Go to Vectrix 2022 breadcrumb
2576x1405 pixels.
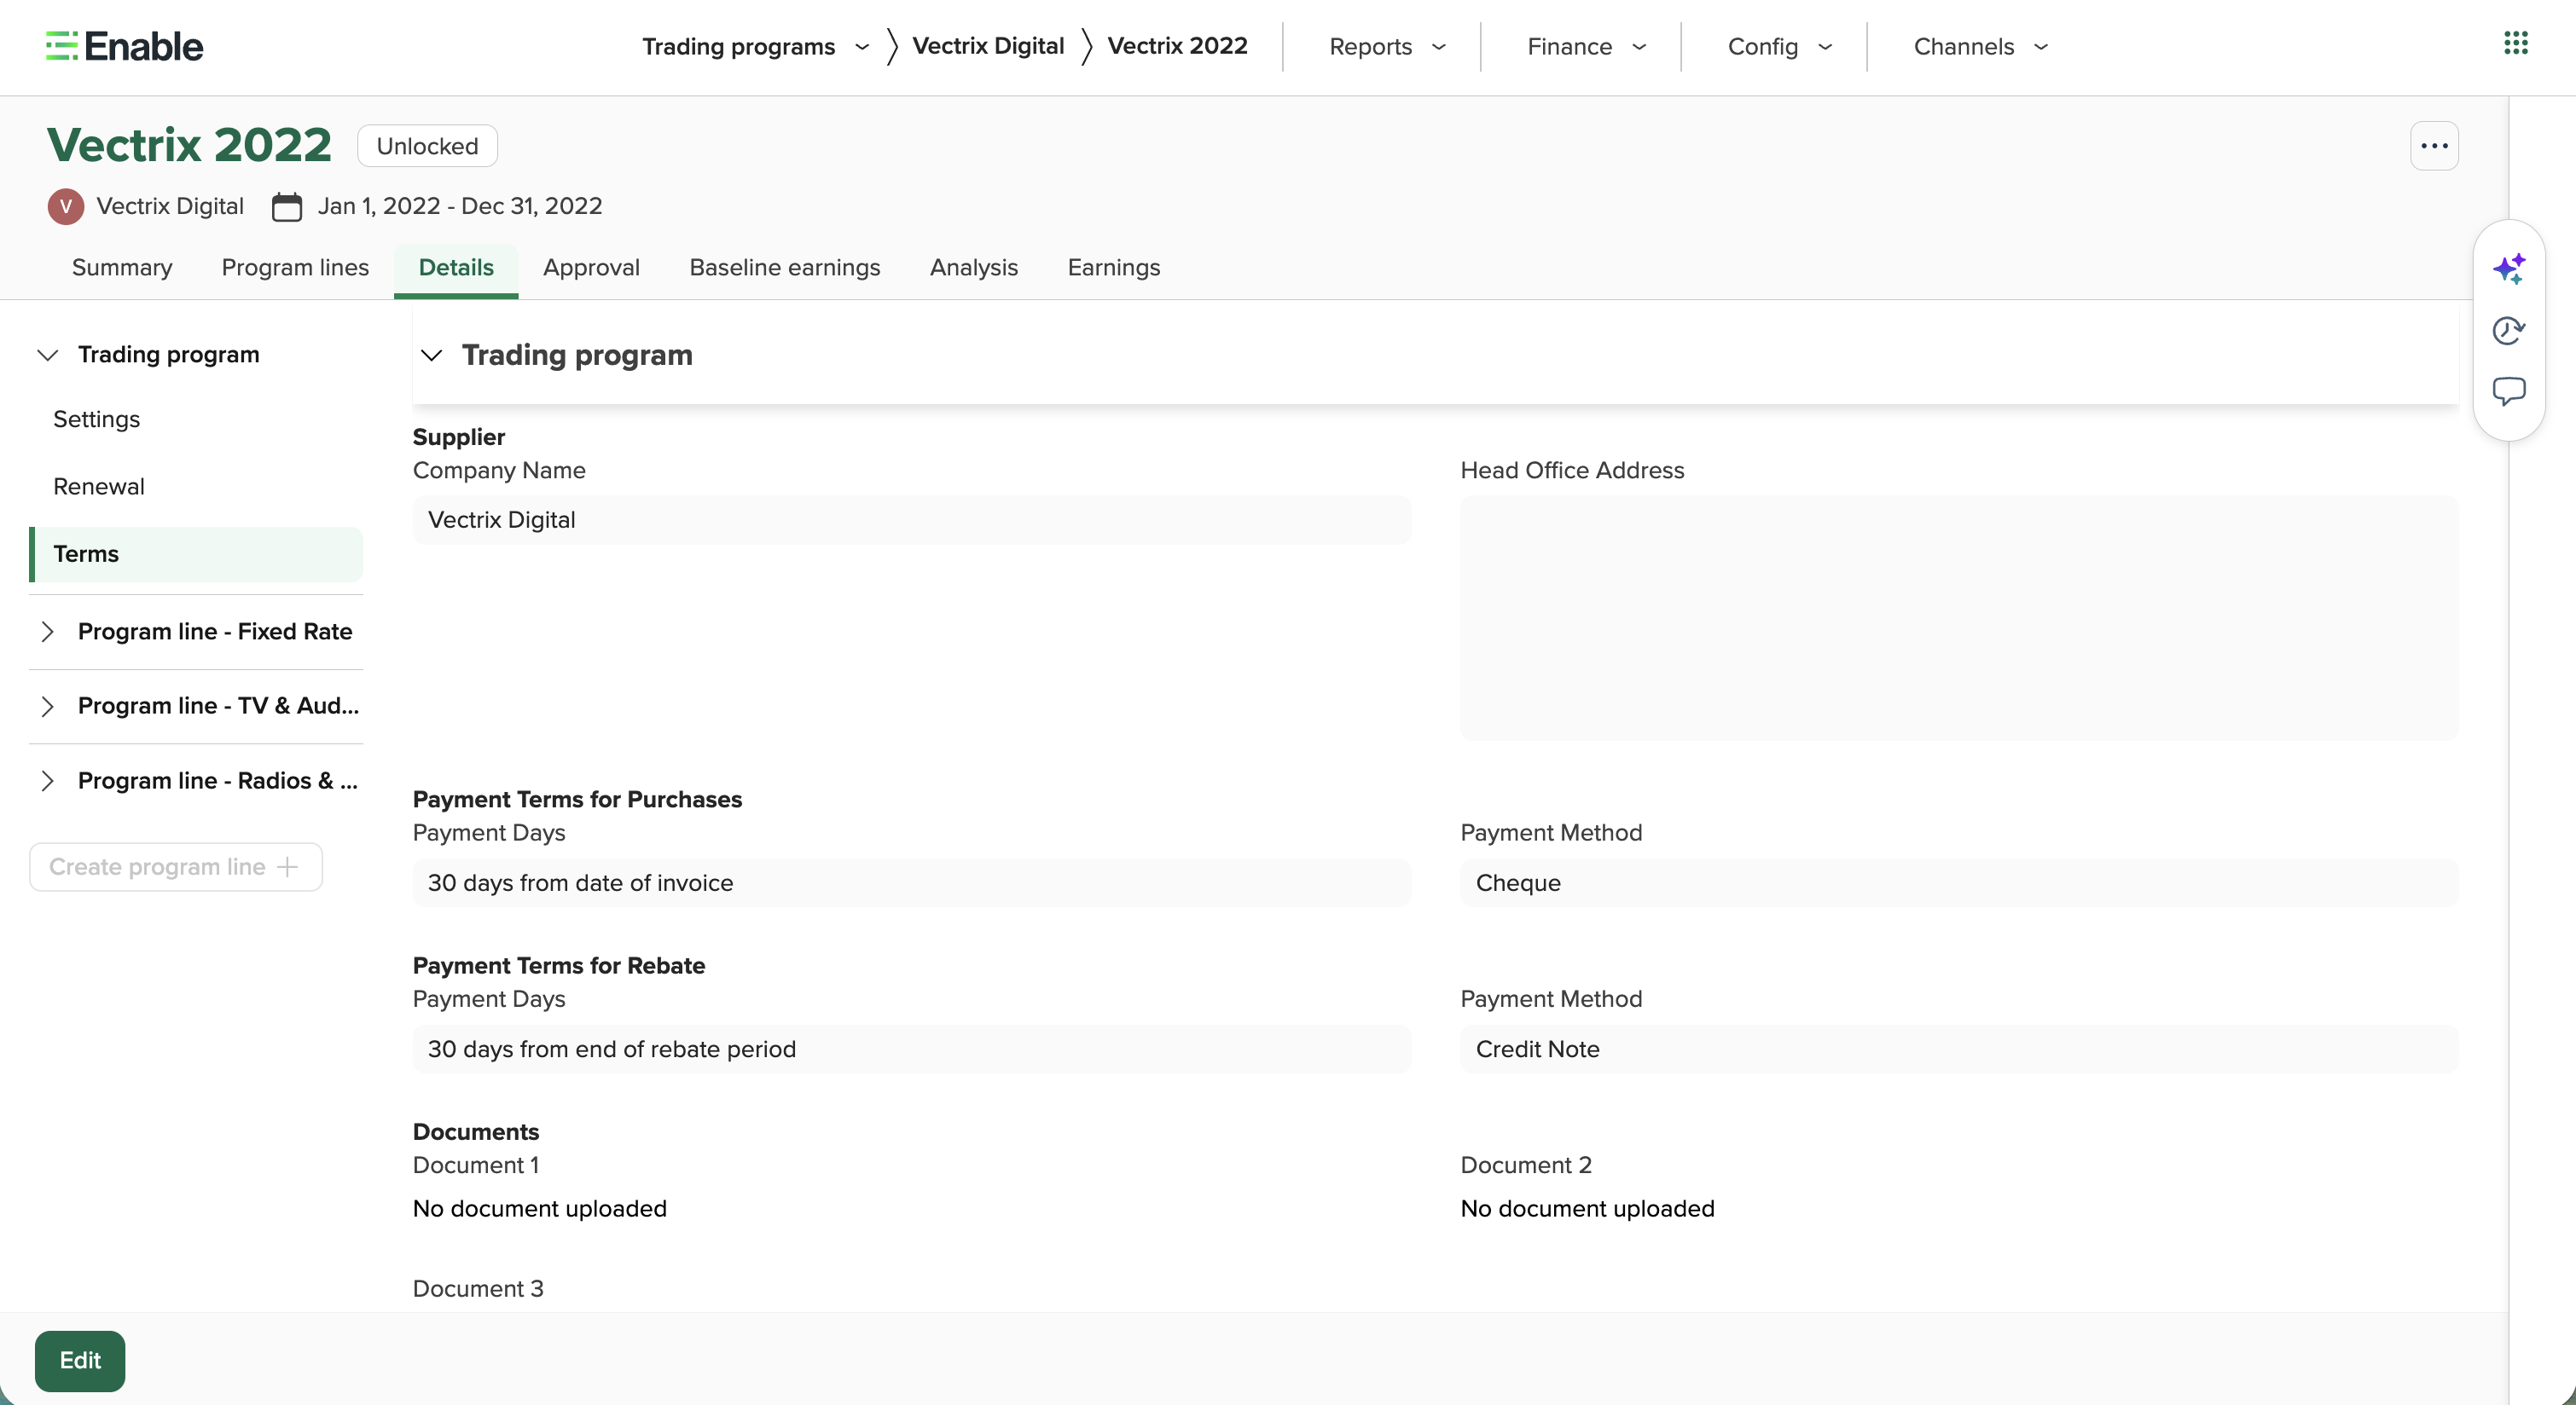(x=1177, y=46)
